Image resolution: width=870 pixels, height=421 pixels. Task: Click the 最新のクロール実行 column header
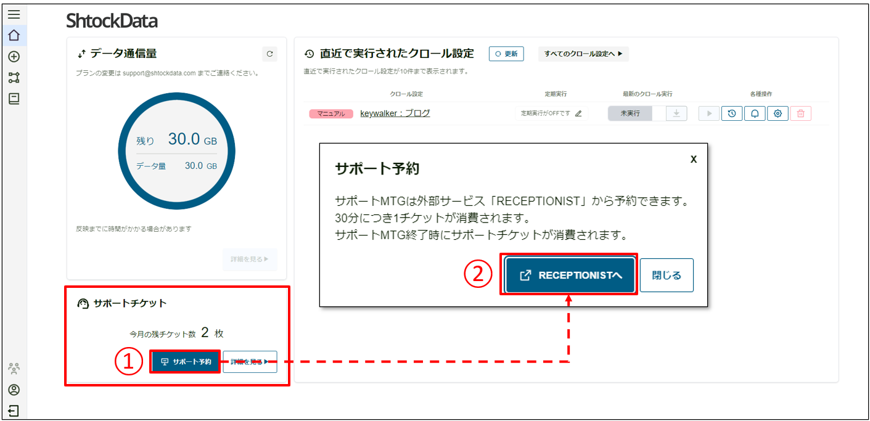tap(647, 94)
